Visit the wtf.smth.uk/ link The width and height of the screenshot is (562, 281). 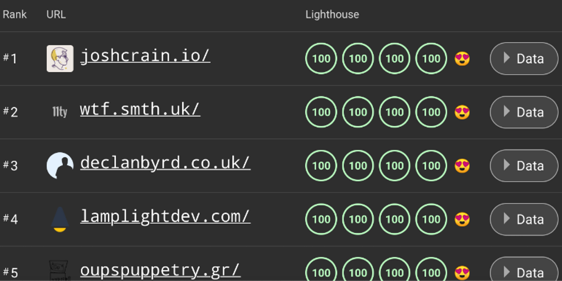[140, 109]
